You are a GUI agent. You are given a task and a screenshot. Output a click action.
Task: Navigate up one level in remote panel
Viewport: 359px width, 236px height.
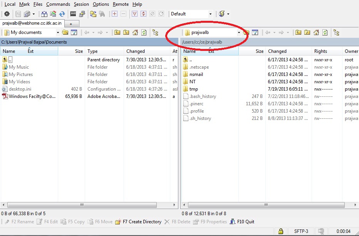tap(299, 32)
